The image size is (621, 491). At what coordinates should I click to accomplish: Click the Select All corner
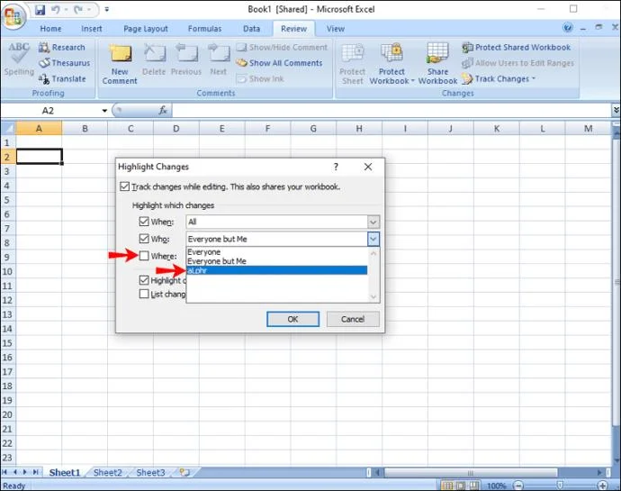tap(8, 129)
